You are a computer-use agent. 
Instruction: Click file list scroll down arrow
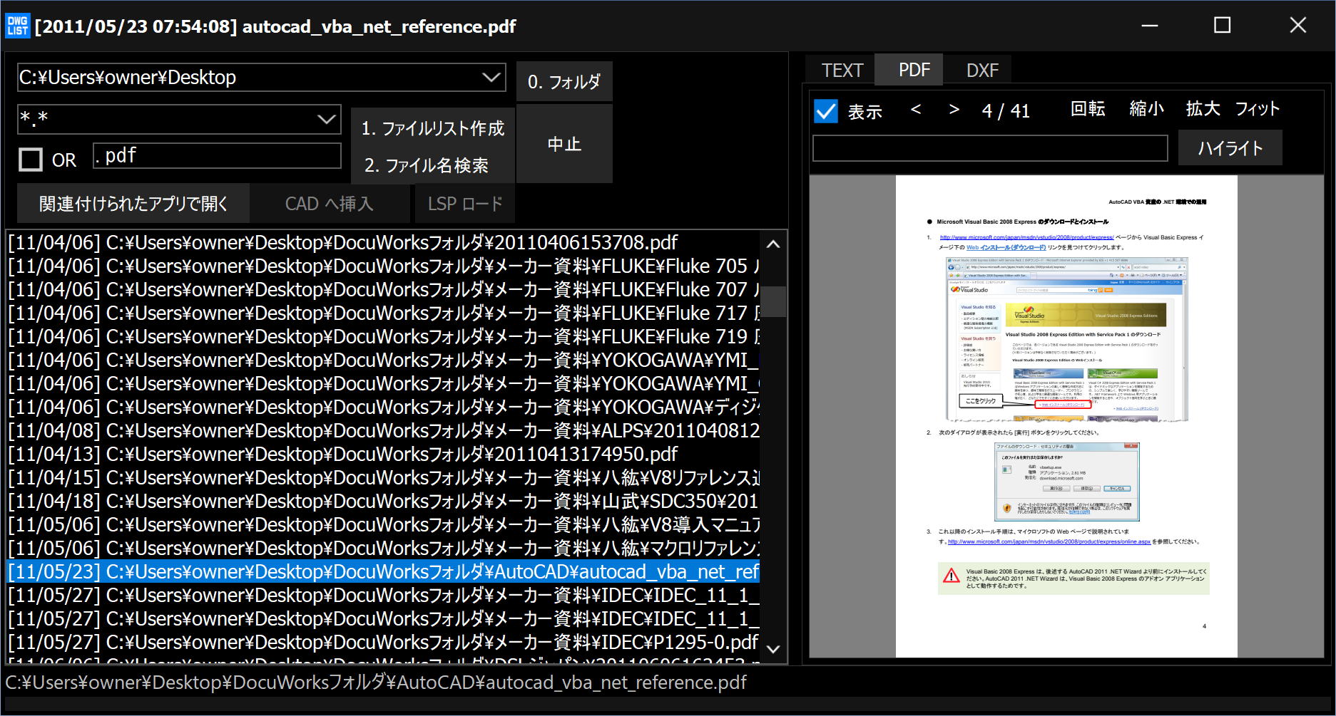coord(773,649)
